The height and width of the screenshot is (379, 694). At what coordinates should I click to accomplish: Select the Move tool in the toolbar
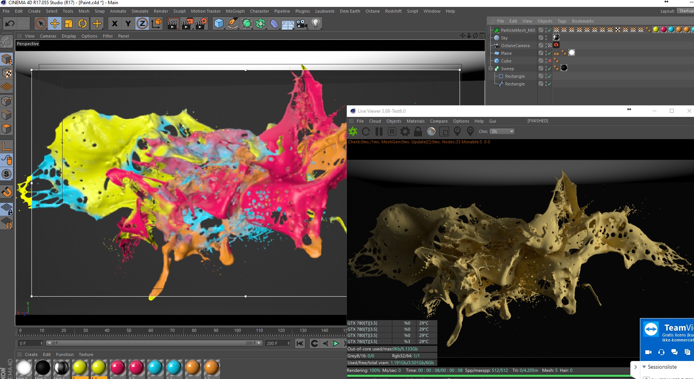pos(55,24)
